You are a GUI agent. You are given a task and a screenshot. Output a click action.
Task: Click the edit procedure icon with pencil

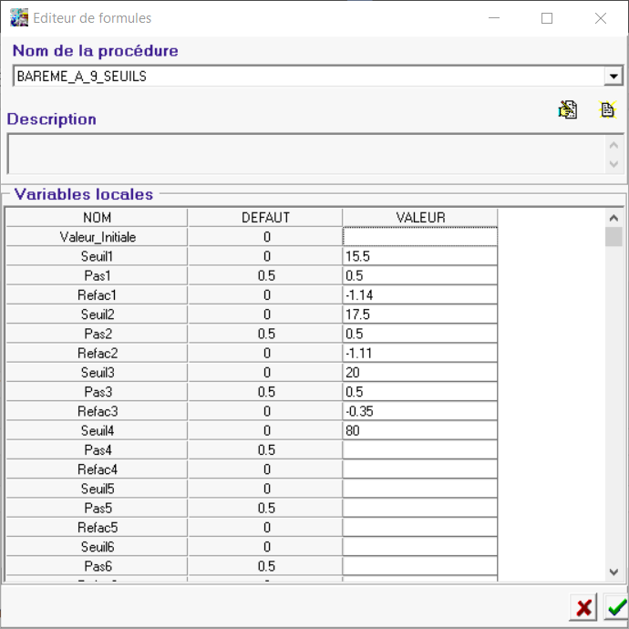coord(568,110)
